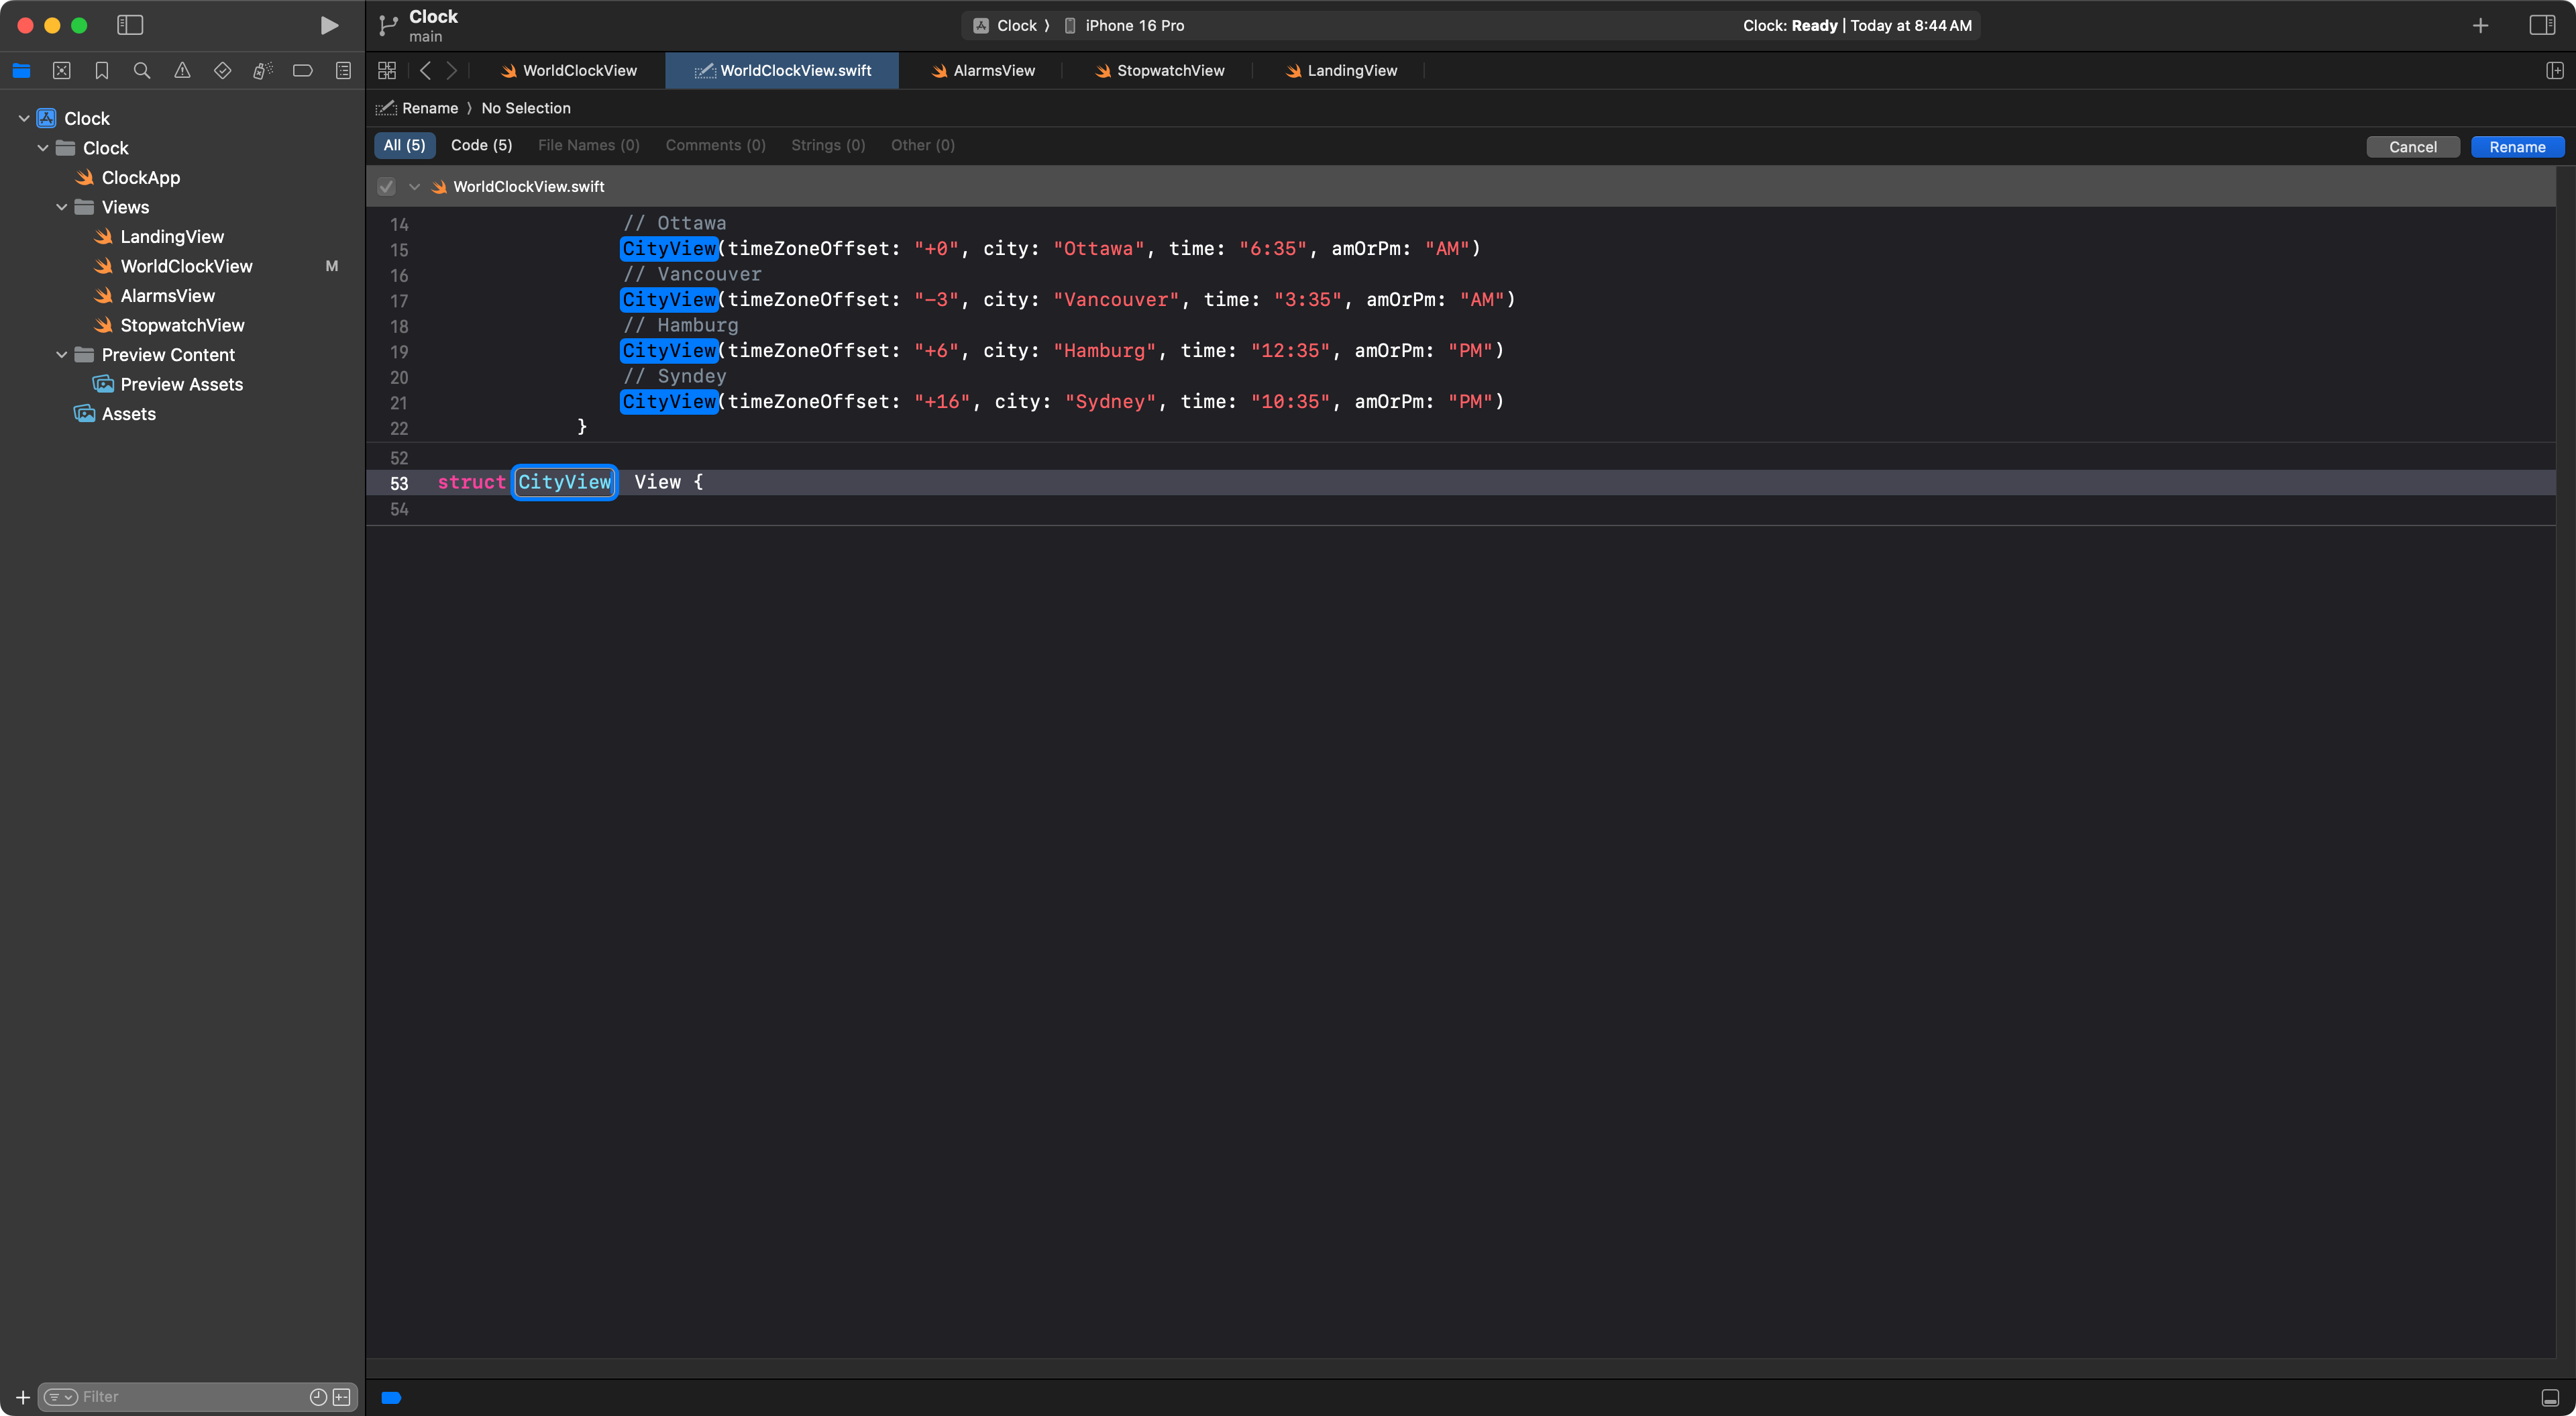Screen dimensions: 2576x1416
Task: Show the Source Control navigator icon
Action: (x=62, y=70)
